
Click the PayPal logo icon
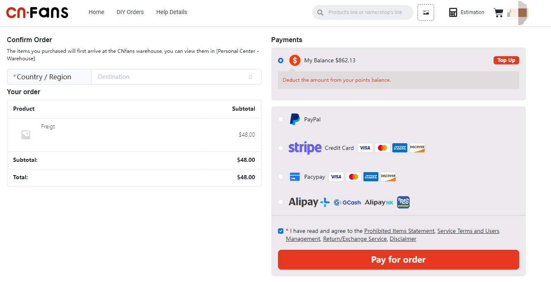click(294, 119)
